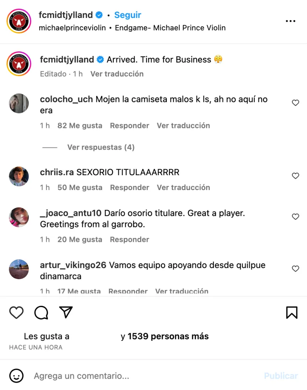Viewport: 307px width, 390px height.
Task: View the 1539 personas más likes list
Action: tap(168, 336)
